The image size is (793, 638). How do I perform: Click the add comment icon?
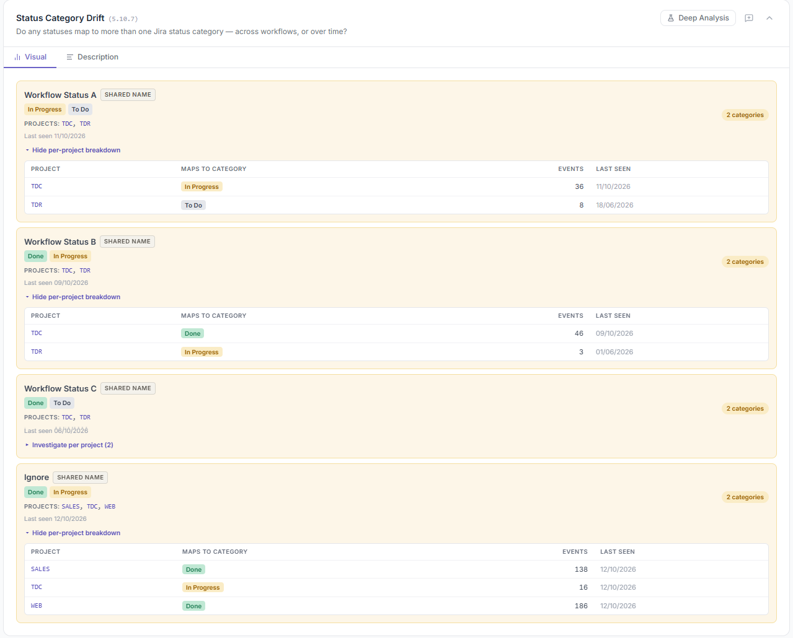(749, 18)
